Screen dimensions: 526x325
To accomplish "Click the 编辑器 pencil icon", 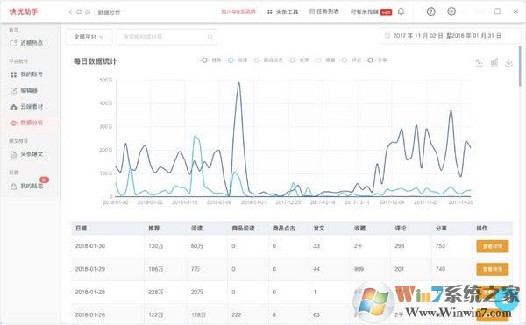I will 13,90.
